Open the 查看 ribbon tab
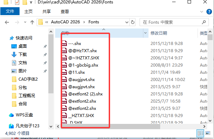This screenshot has width=214, height=139. coord(65,11)
